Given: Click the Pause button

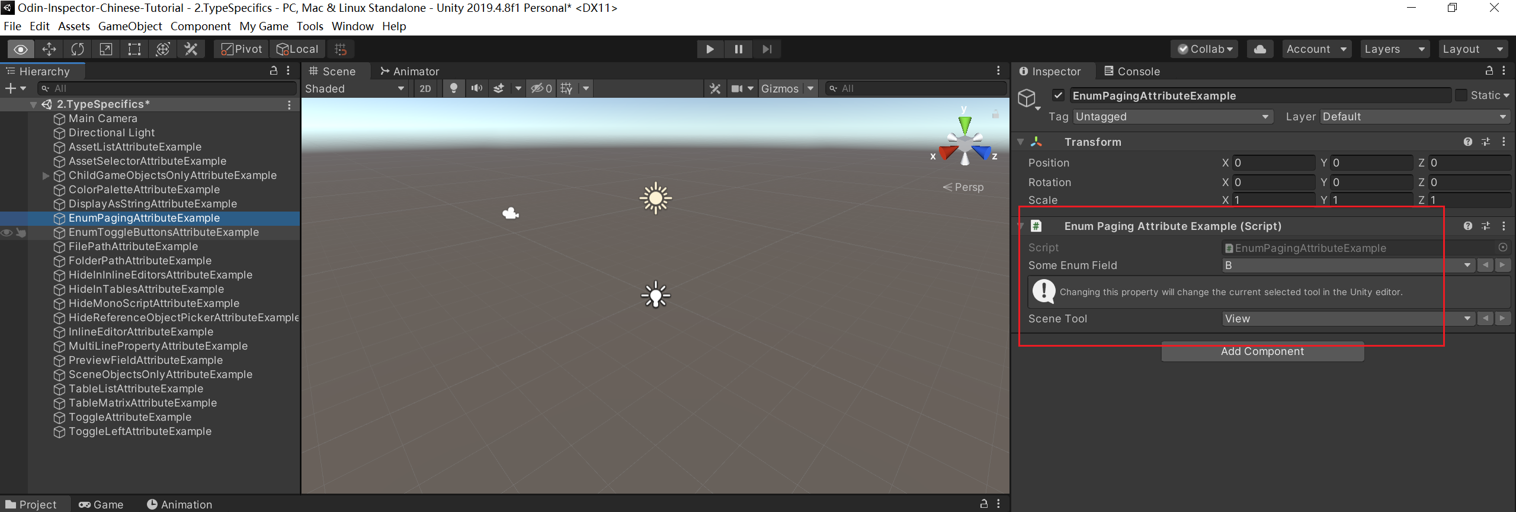Looking at the screenshot, I should click(x=738, y=49).
